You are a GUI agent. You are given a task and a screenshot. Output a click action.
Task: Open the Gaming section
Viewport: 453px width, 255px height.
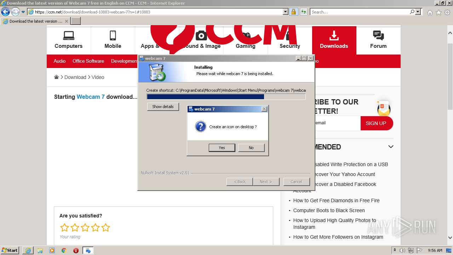click(245, 46)
